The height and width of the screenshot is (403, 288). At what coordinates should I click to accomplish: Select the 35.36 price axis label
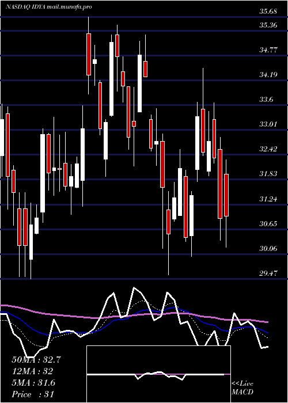[x=268, y=25]
